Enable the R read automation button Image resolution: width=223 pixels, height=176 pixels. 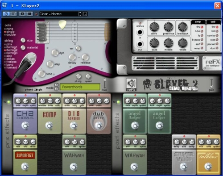[22, 14]
